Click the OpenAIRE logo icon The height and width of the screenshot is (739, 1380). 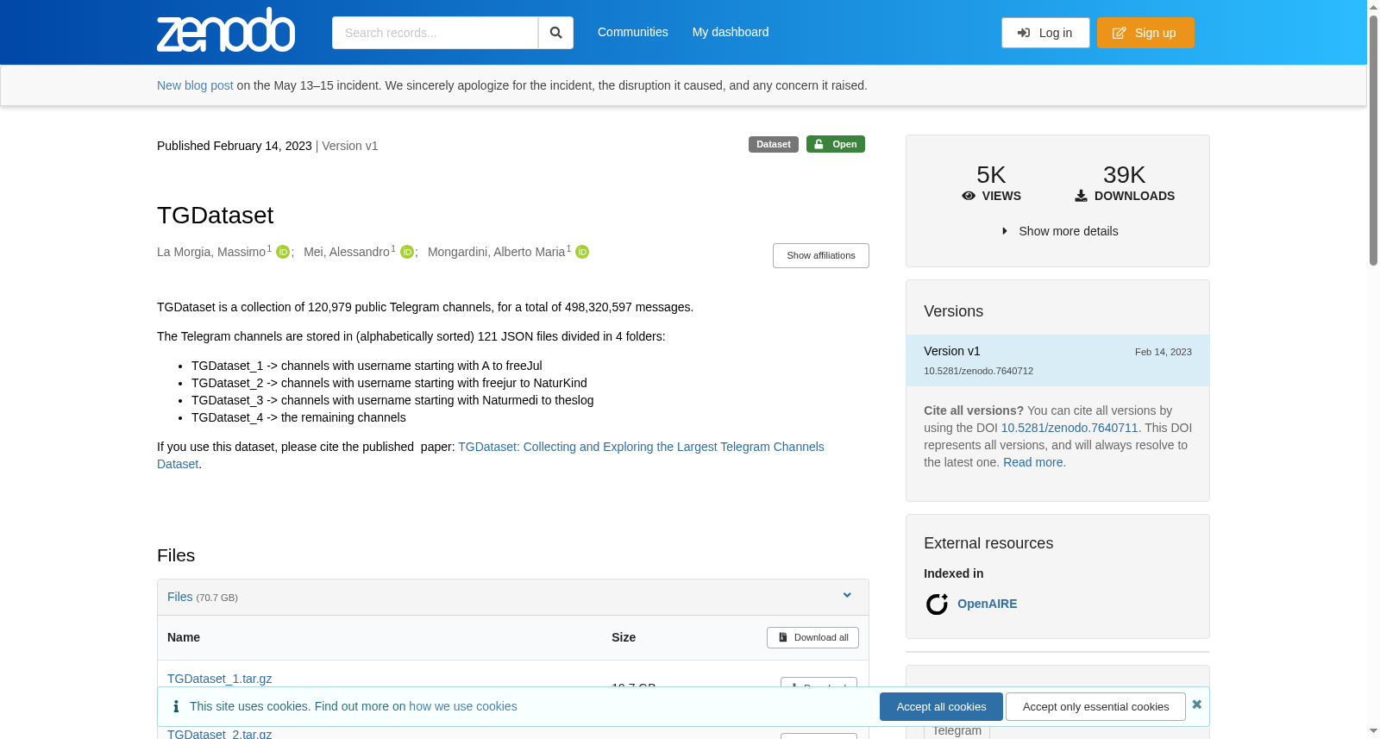pos(937,604)
